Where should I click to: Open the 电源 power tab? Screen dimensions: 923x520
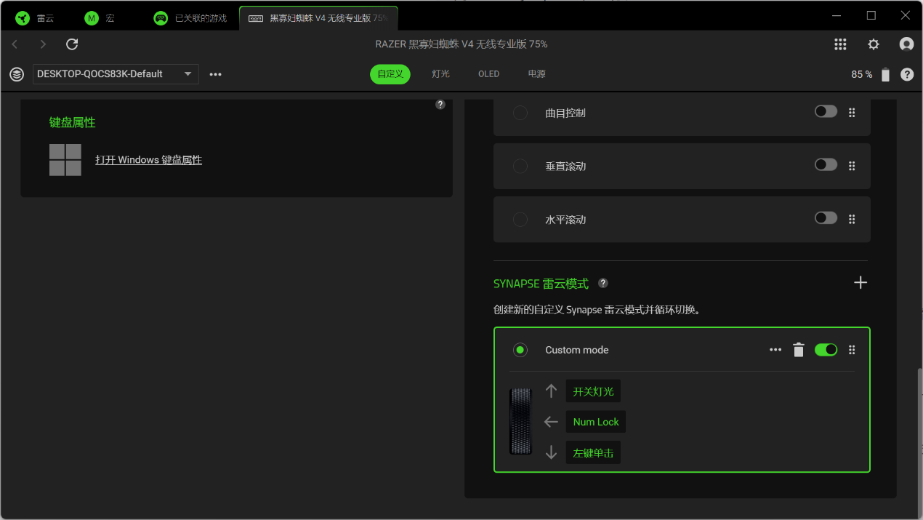tap(537, 74)
